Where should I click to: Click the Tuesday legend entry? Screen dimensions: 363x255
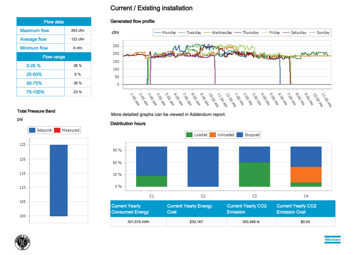pos(190,32)
